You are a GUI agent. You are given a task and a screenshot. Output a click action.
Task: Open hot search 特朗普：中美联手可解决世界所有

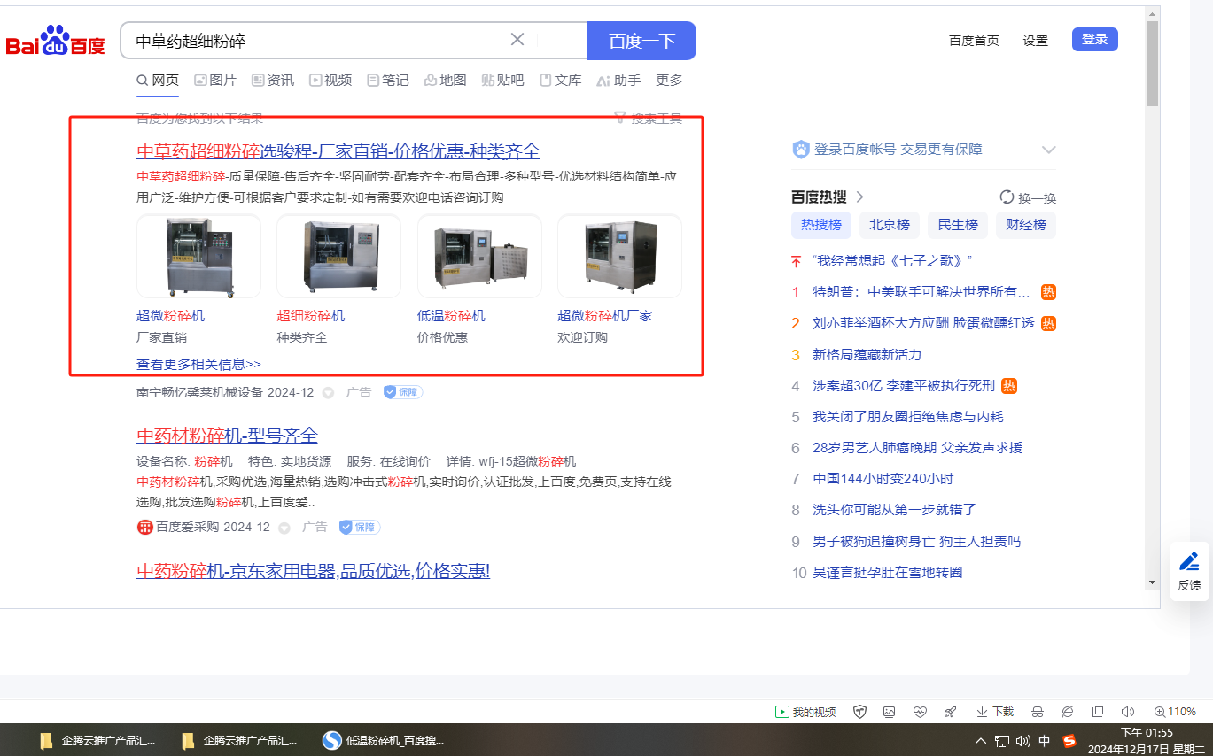921,292
